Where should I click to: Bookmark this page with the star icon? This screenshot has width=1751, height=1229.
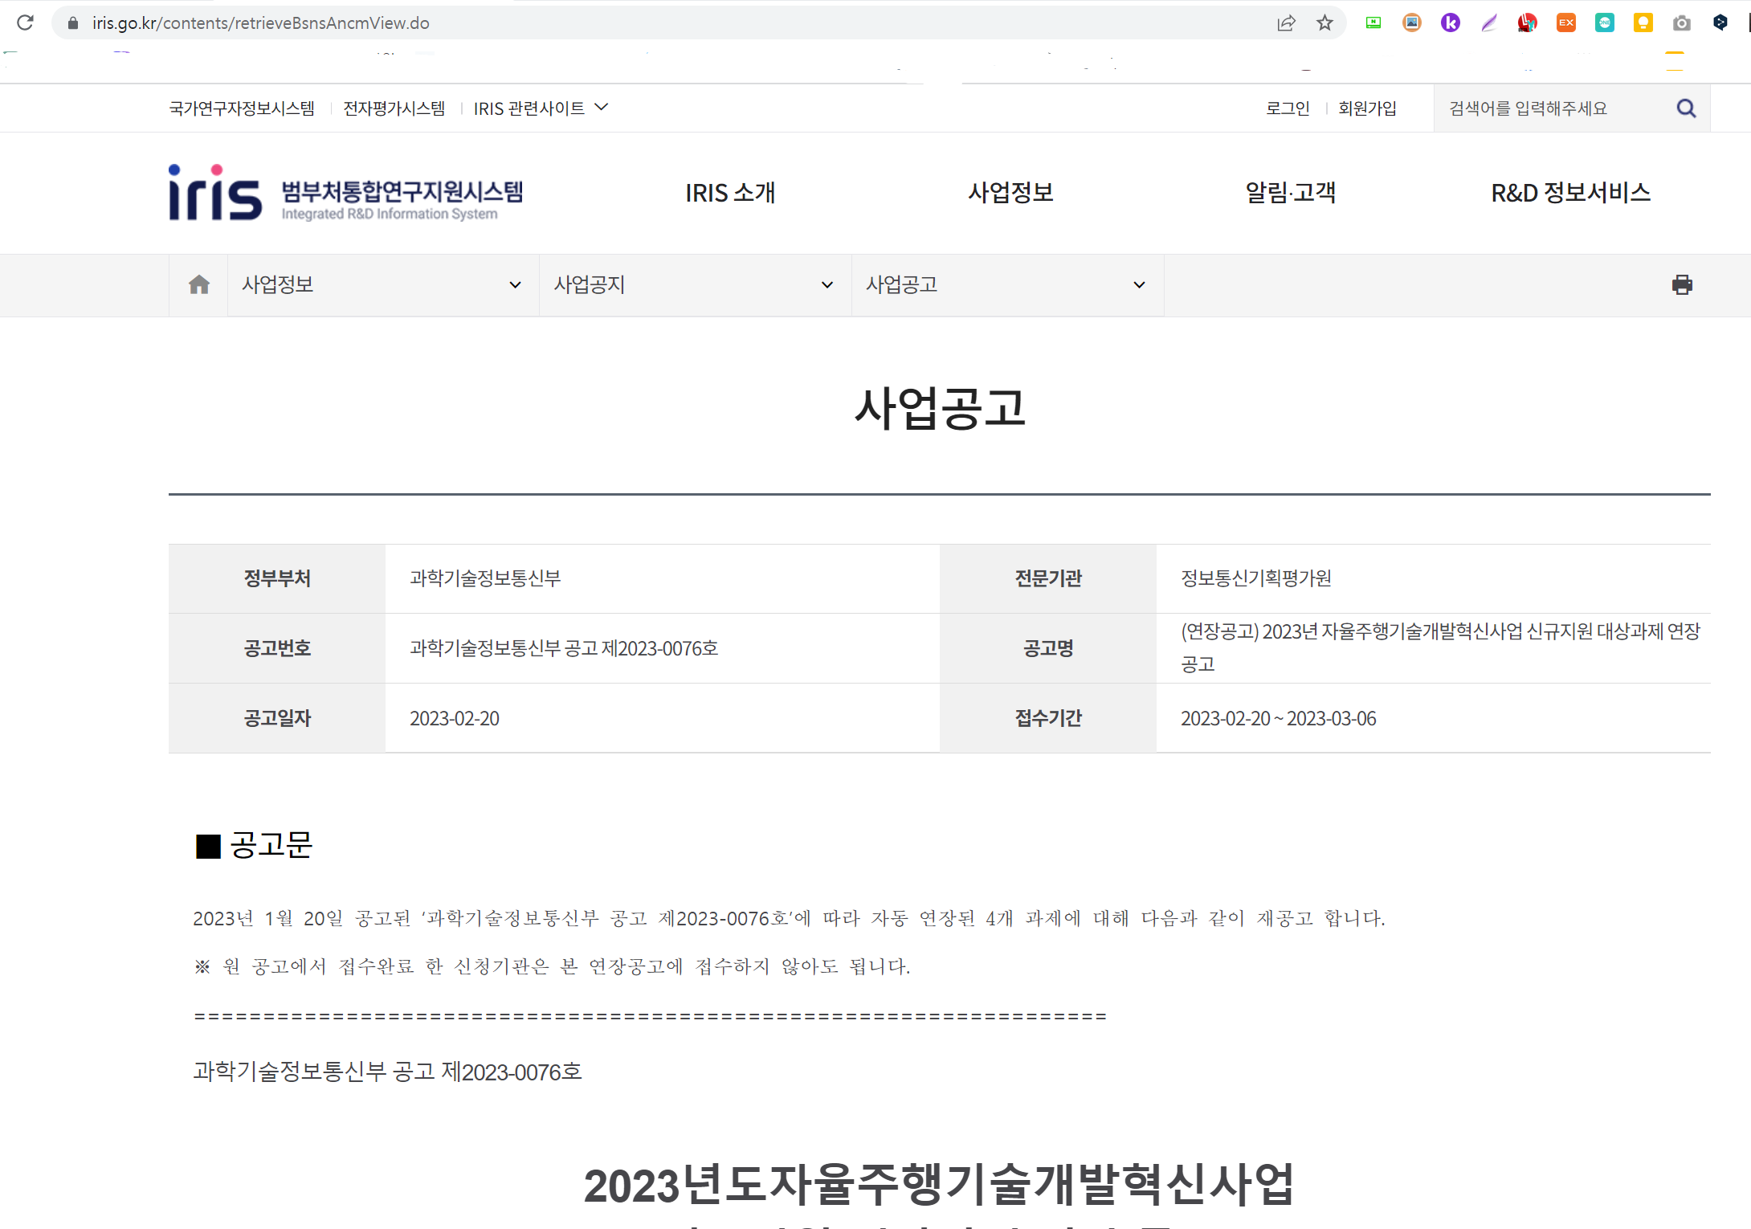[1325, 23]
